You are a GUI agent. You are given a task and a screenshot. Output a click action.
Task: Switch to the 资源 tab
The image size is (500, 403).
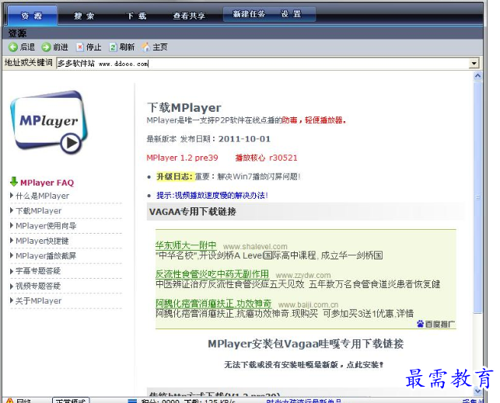[x=32, y=16]
